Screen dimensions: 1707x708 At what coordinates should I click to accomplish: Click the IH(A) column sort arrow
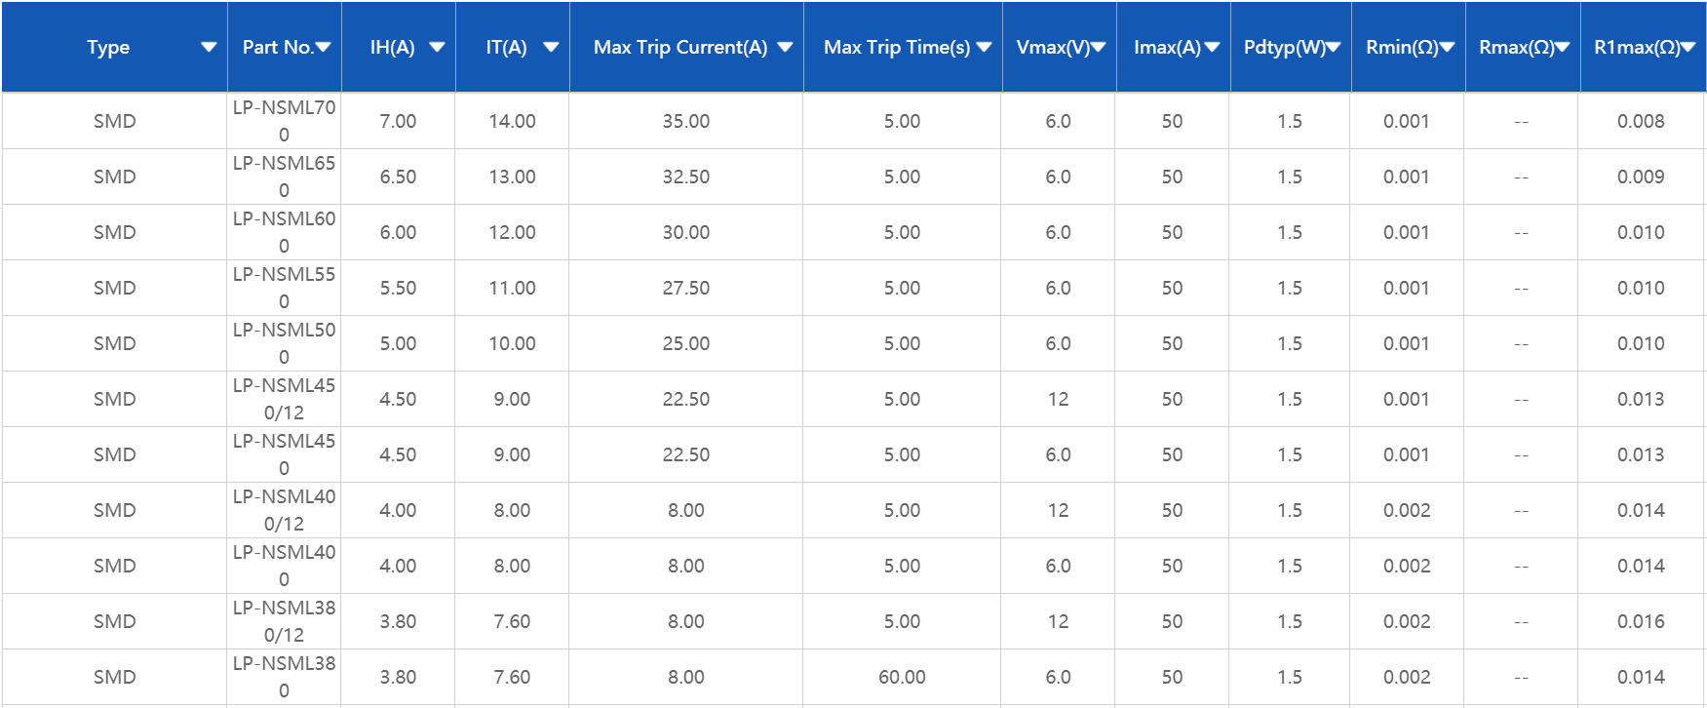pyautogui.click(x=437, y=47)
